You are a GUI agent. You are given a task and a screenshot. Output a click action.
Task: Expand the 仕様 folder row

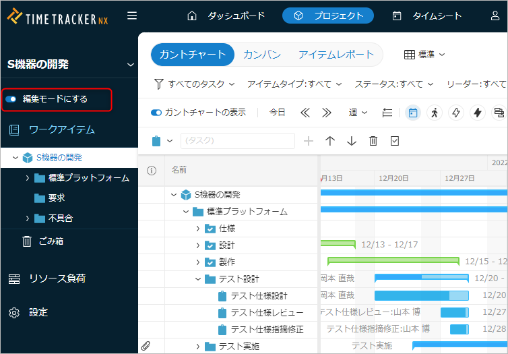(198, 229)
